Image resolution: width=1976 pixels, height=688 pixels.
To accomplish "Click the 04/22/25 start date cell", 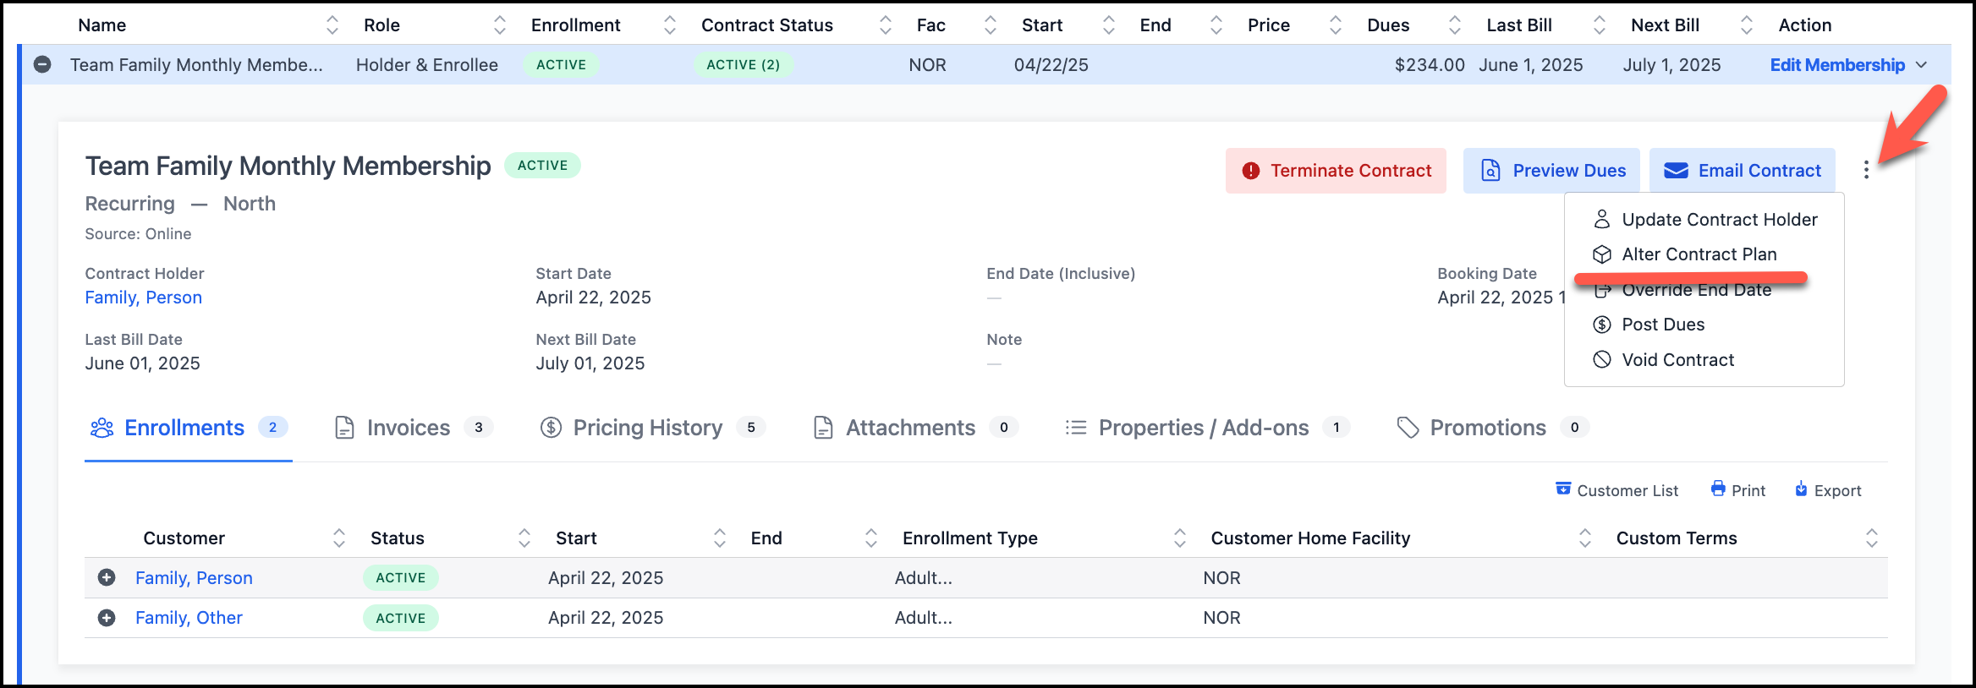I will click(x=1051, y=65).
